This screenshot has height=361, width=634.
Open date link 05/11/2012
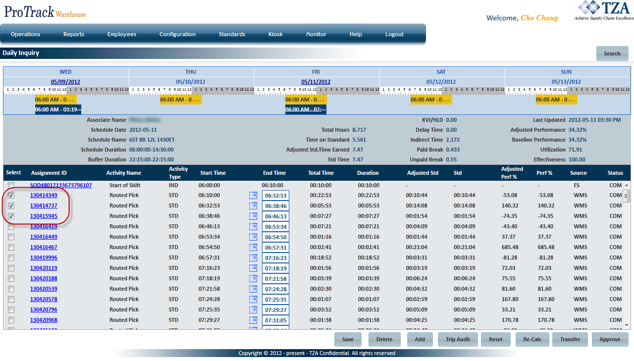point(316,82)
